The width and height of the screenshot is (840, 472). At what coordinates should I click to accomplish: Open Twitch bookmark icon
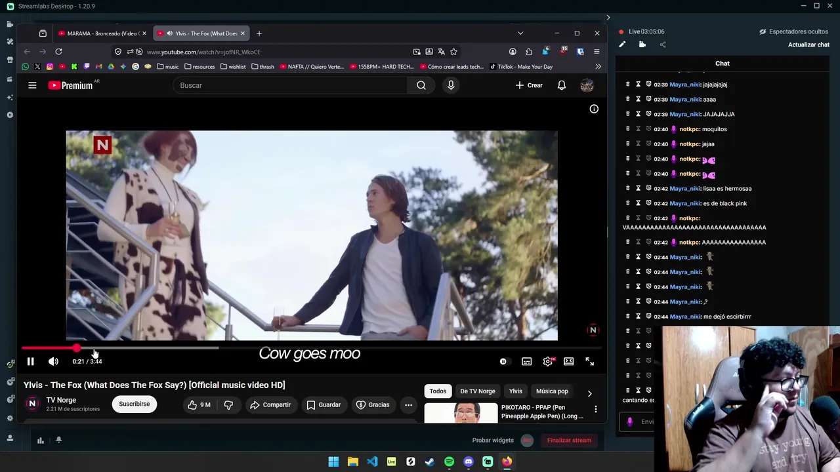(87, 67)
